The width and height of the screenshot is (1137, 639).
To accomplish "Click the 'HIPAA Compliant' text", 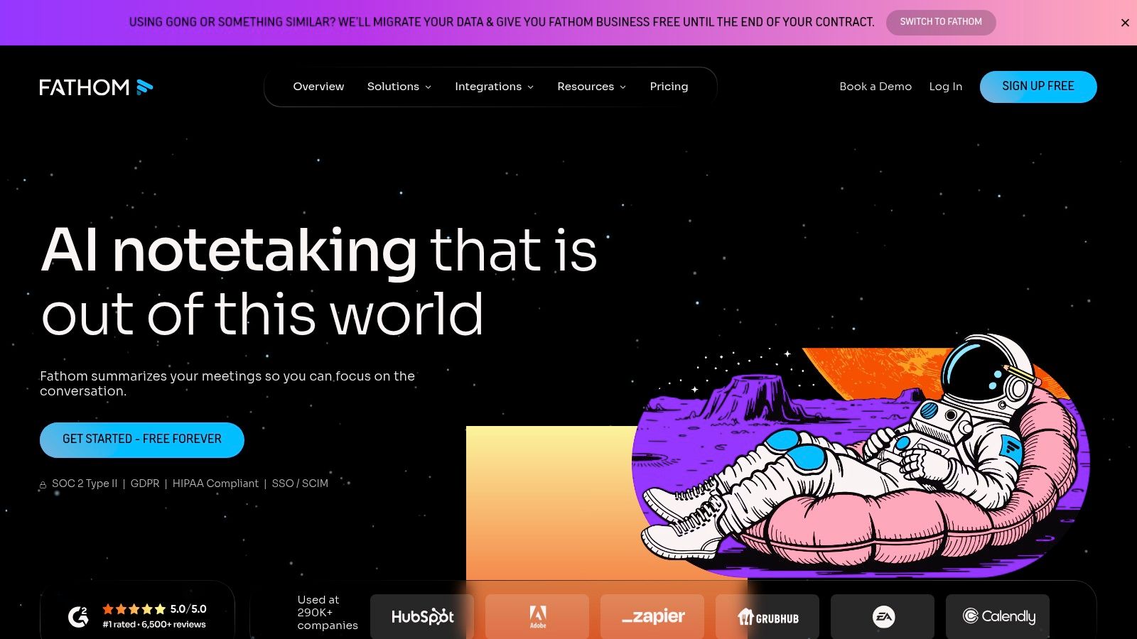I will click(x=215, y=484).
